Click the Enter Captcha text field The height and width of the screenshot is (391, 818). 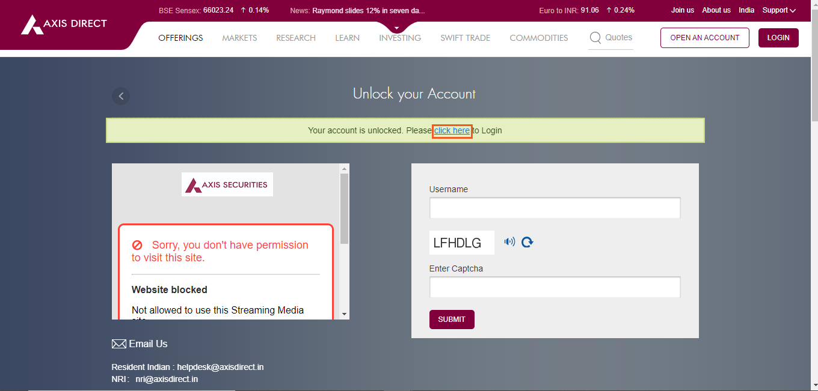[555, 287]
